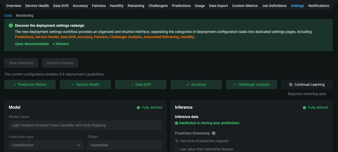
Task: Open the Challengers tab
Action: (158, 6)
